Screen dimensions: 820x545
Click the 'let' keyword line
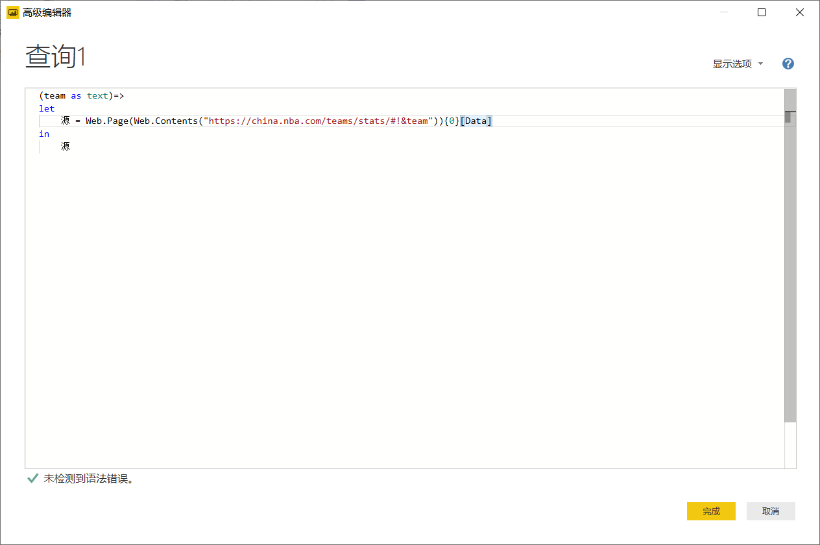[x=47, y=108]
